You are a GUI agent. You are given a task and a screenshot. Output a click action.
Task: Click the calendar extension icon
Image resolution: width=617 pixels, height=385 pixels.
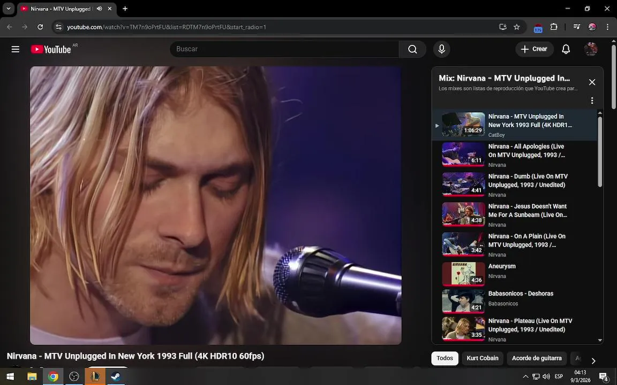click(538, 27)
